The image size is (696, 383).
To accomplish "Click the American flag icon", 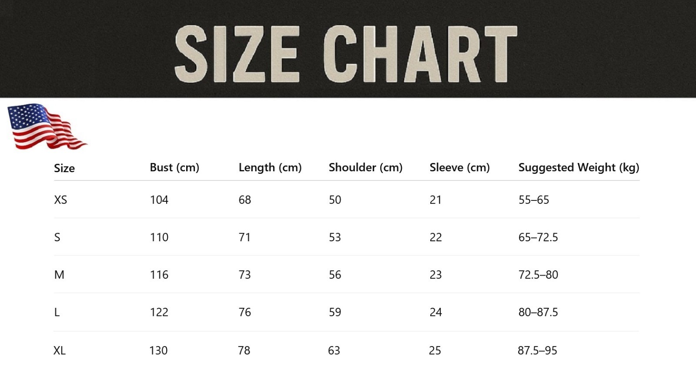I will pos(47,127).
